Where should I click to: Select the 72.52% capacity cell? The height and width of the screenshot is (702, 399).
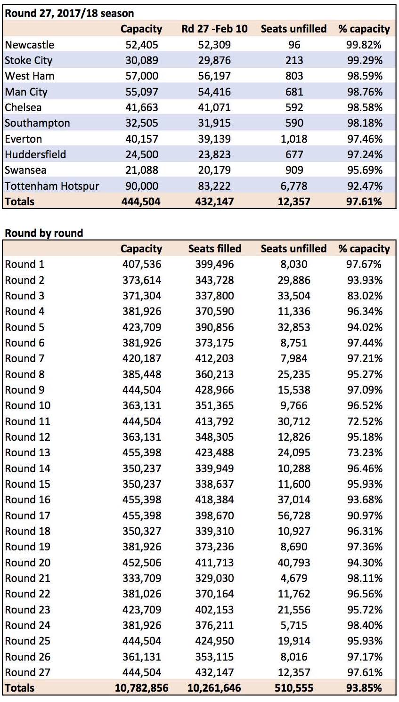coord(365,421)
